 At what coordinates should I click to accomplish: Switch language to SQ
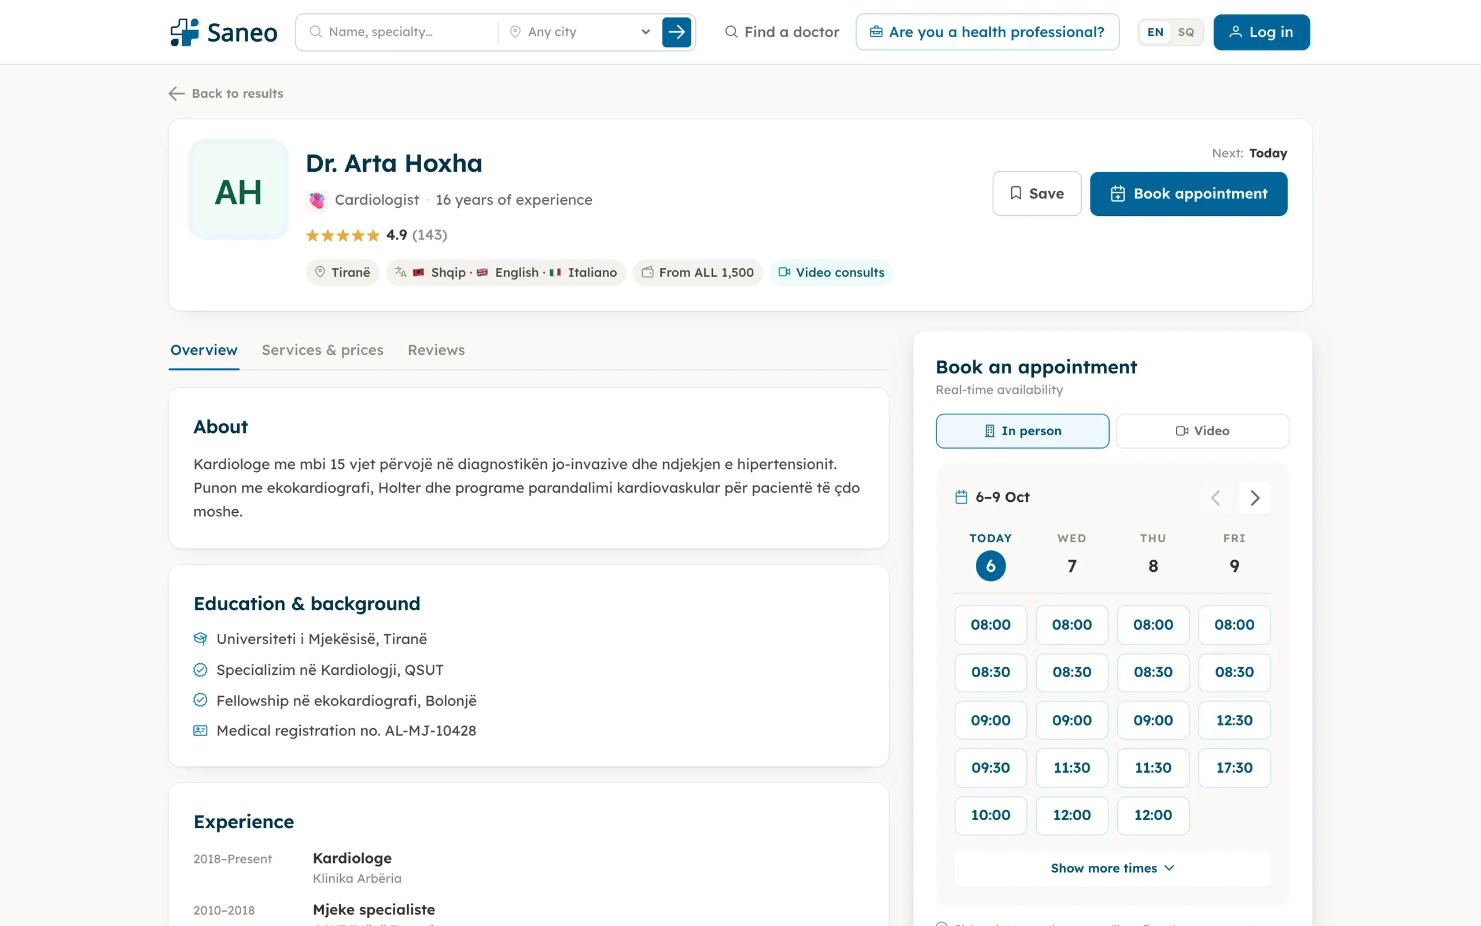tap(1185, 32)
